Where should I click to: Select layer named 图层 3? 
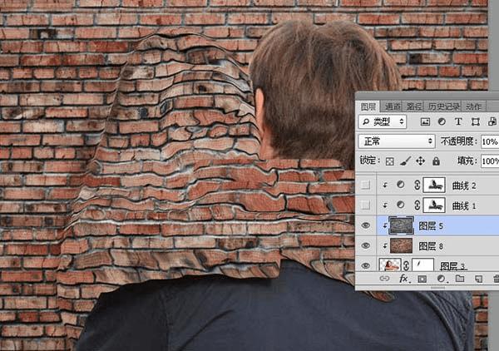coord(453,266)
